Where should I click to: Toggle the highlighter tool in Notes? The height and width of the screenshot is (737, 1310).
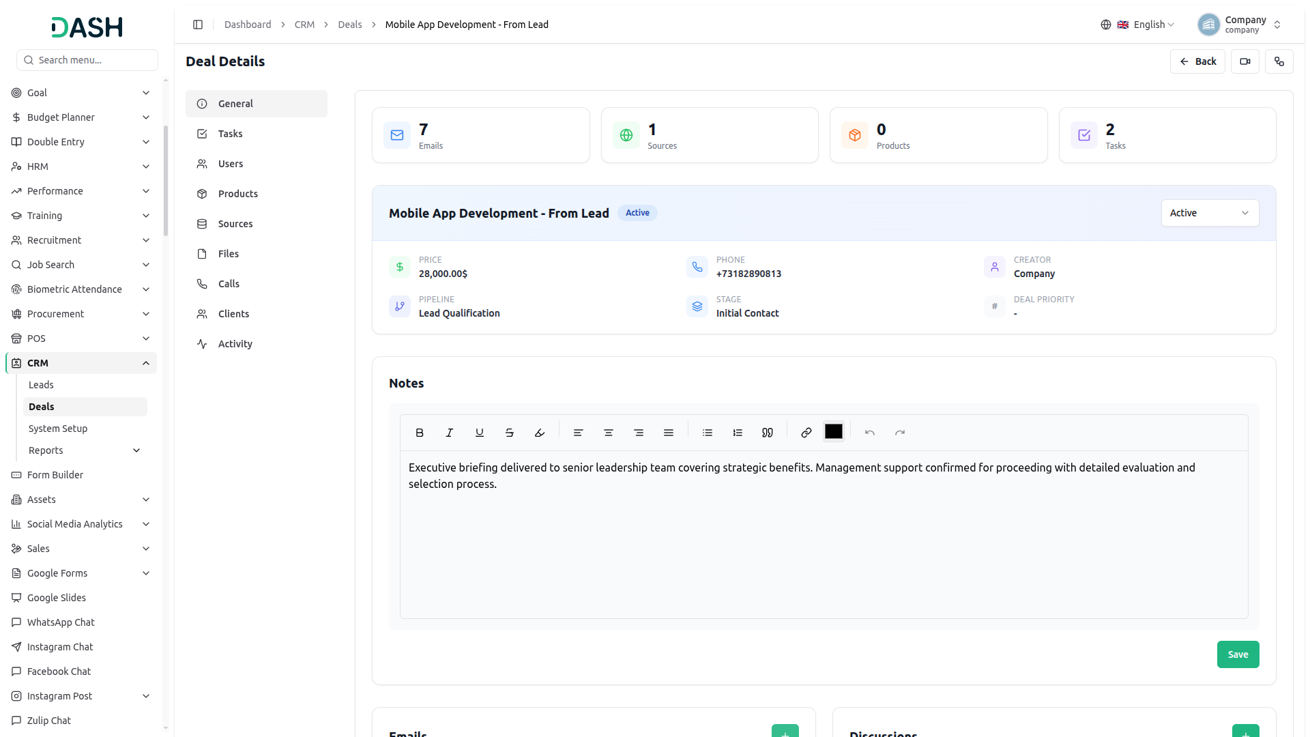click(x=540, y=433)
